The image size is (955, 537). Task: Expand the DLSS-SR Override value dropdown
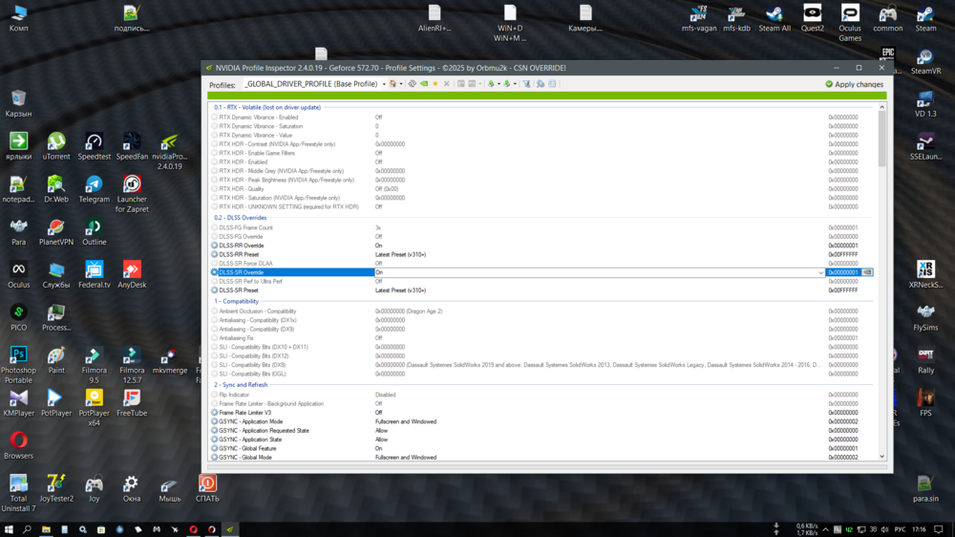coord(820,272)
